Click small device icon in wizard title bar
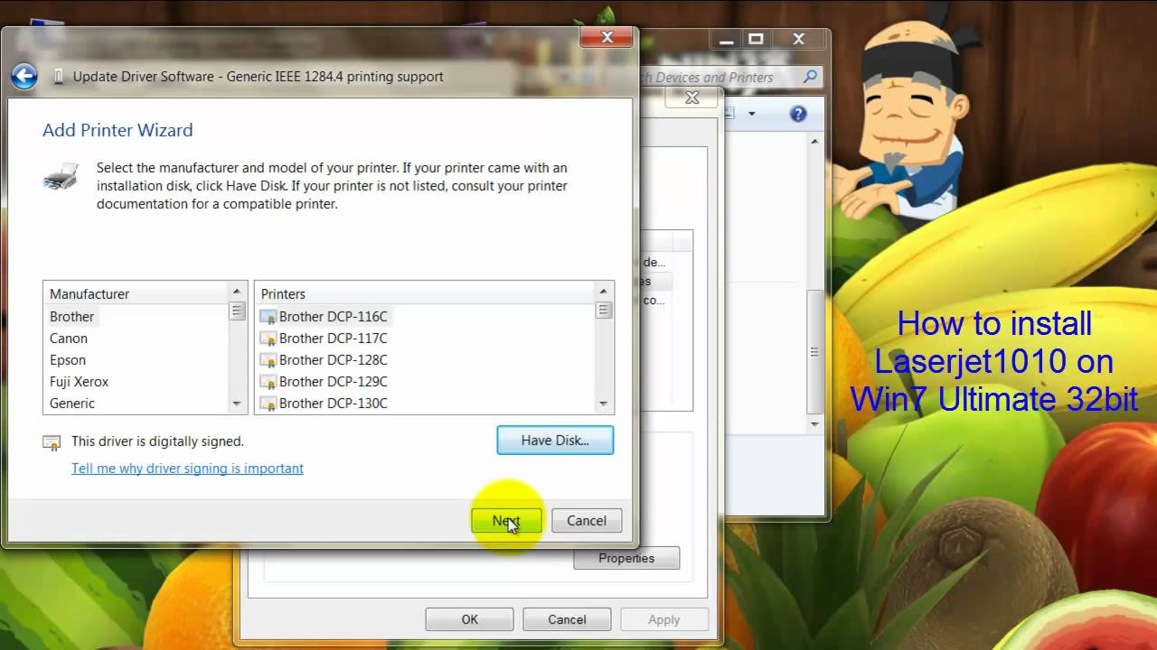The image size is (1157, 650). (x=60, y=77)
